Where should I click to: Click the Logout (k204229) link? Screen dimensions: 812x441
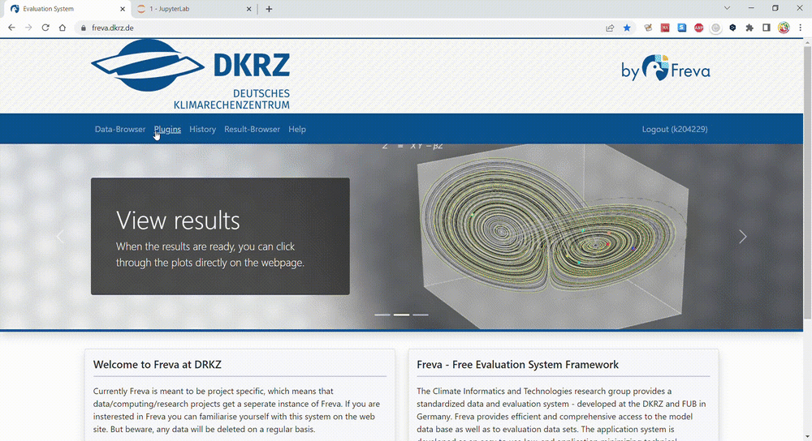[674, 129]
